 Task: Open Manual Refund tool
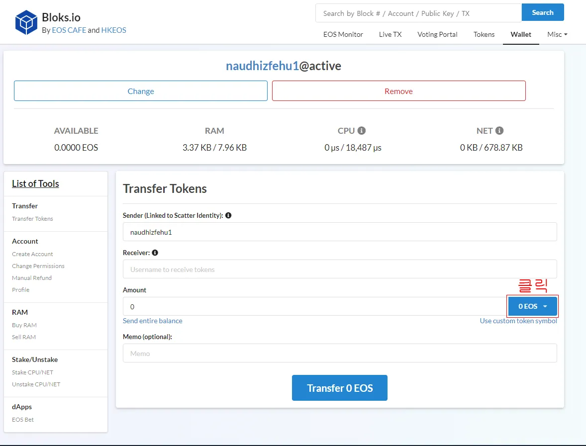click(x=32, y=278)
